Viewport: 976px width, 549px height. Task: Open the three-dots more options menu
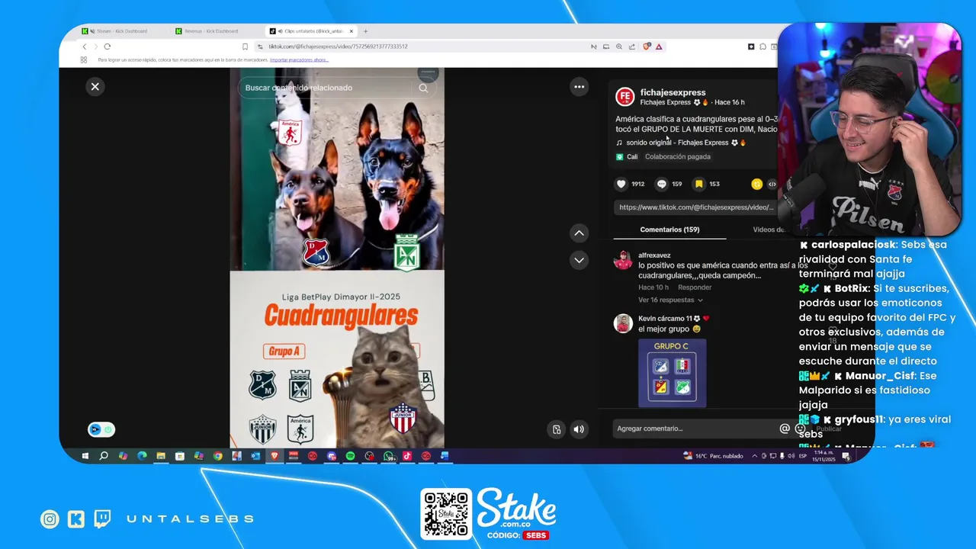tap(579, 87)
